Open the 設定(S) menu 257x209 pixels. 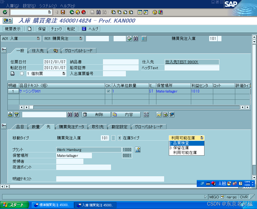29,6
